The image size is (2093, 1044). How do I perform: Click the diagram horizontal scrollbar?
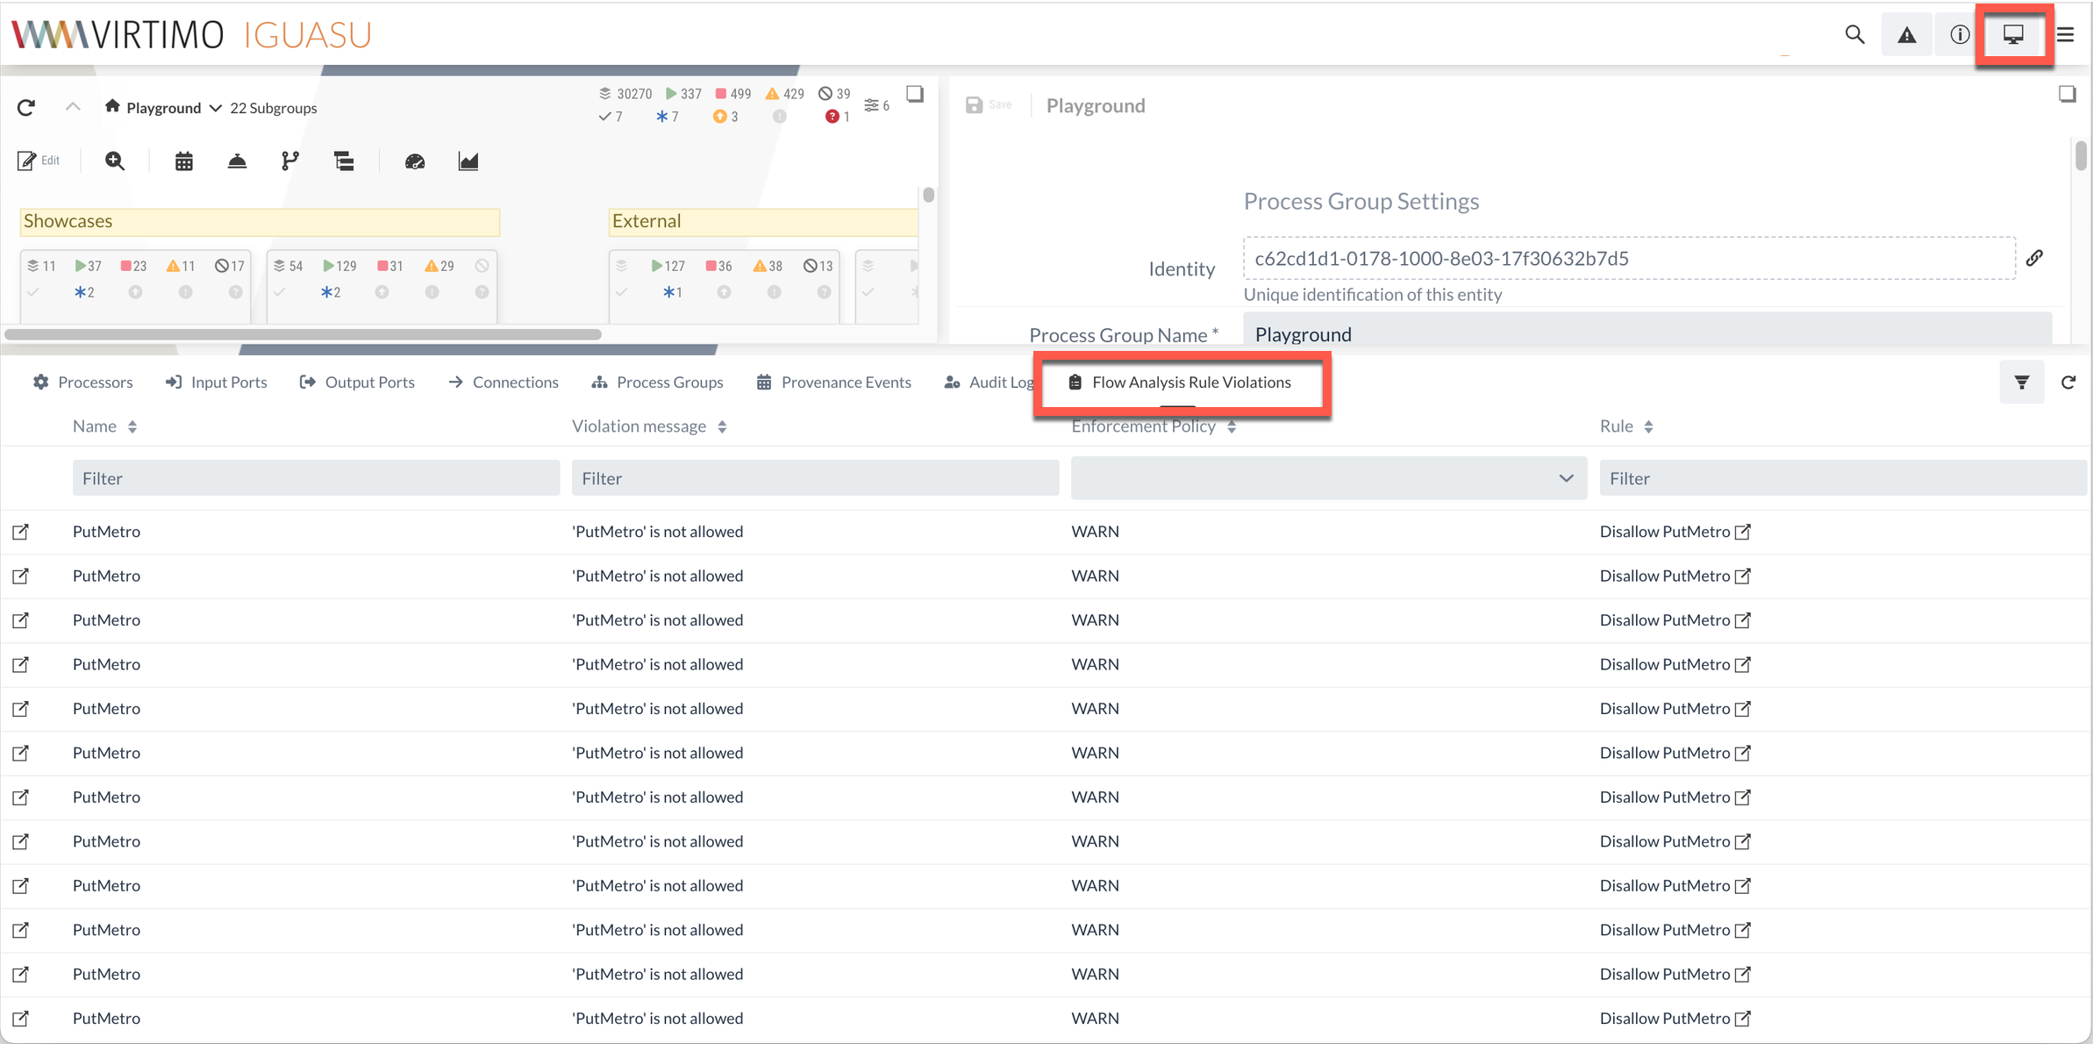303,334
